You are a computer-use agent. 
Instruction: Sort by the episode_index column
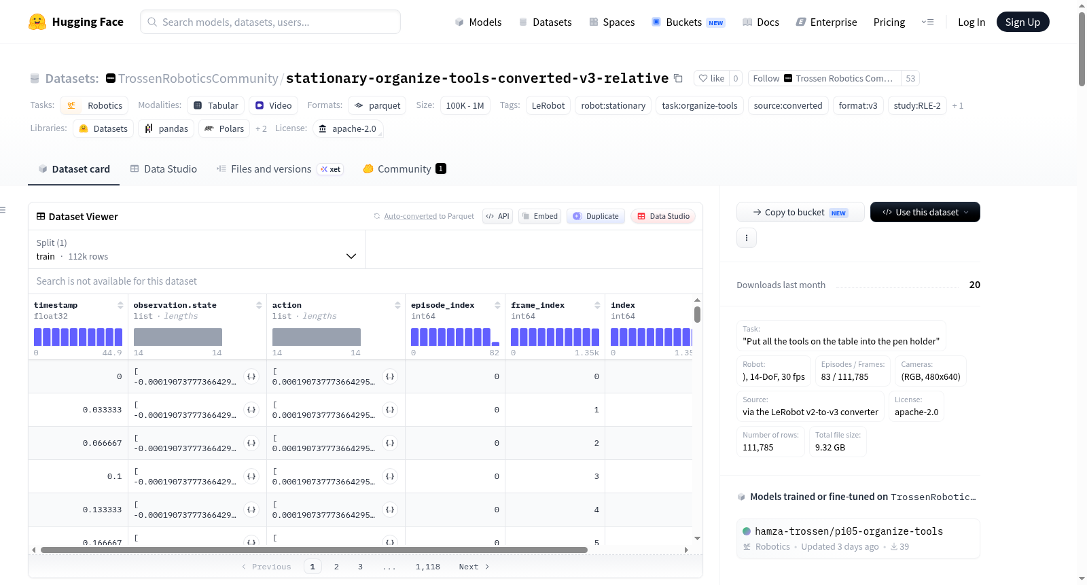click(x=497, y=305)
